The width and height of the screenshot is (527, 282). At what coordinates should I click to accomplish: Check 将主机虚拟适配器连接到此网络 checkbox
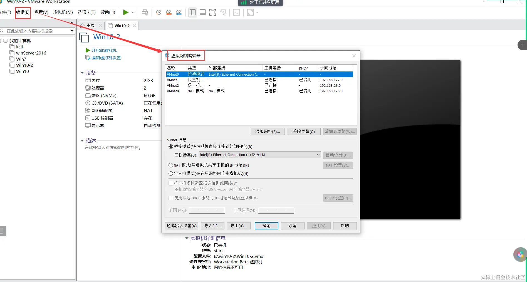coord(171,183)
